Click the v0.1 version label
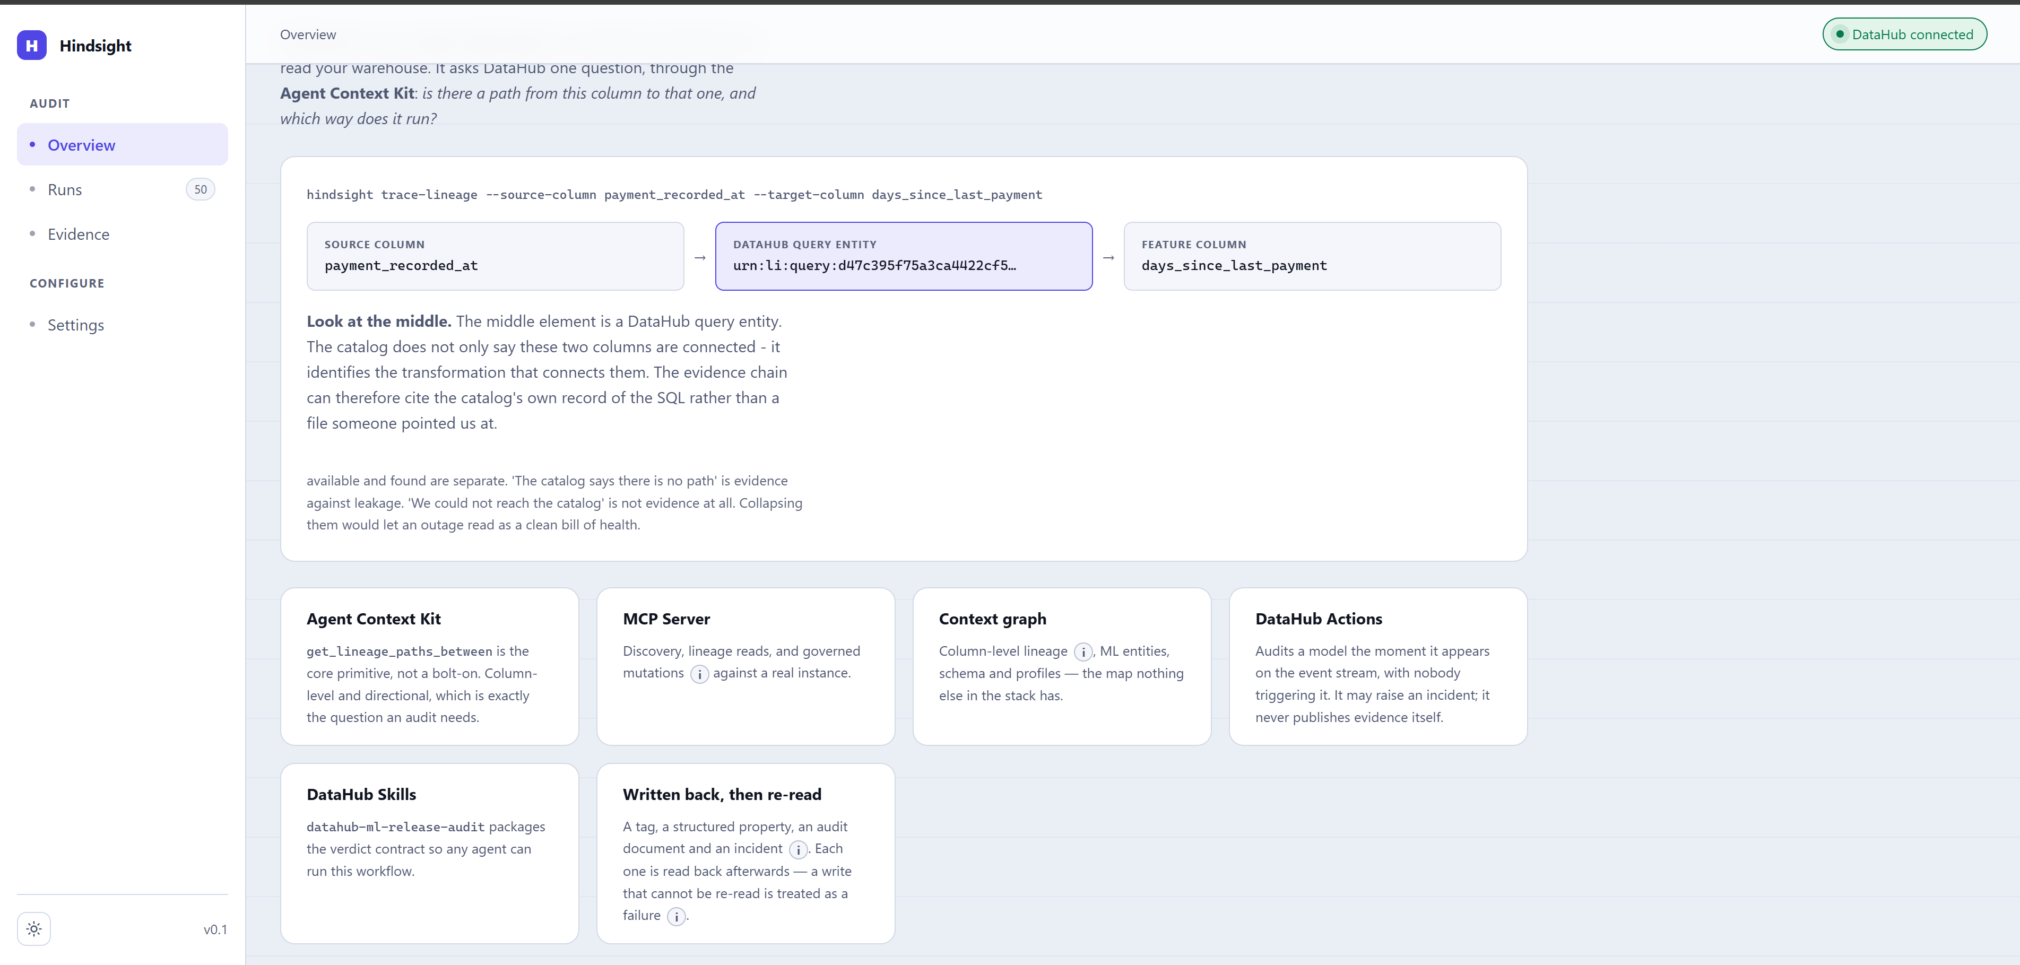Image resolution: width=2020 pixels, height=965 pixels. (215, 930)
